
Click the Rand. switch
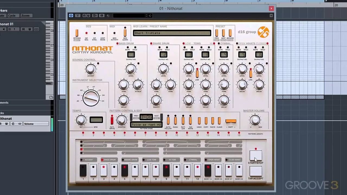click(175, 121)
